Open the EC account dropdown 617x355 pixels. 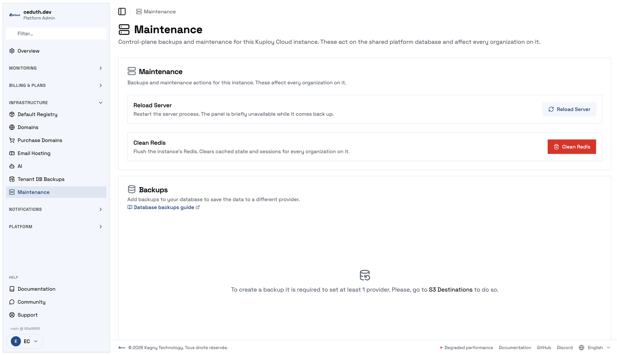coord(25,341)
